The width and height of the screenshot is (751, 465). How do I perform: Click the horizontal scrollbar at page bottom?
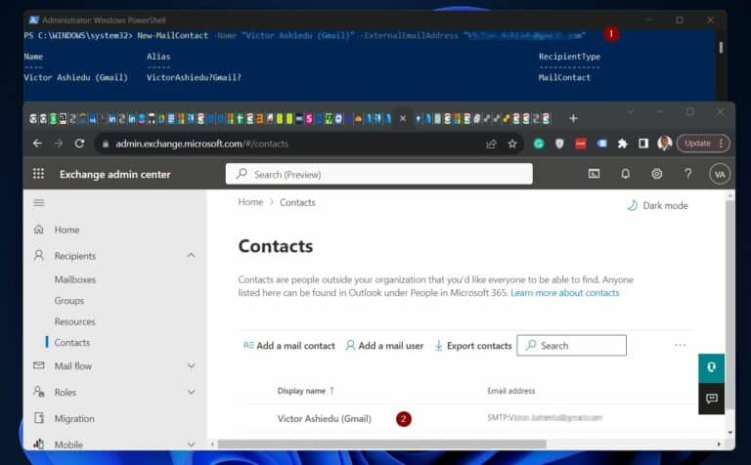[381, 444]
